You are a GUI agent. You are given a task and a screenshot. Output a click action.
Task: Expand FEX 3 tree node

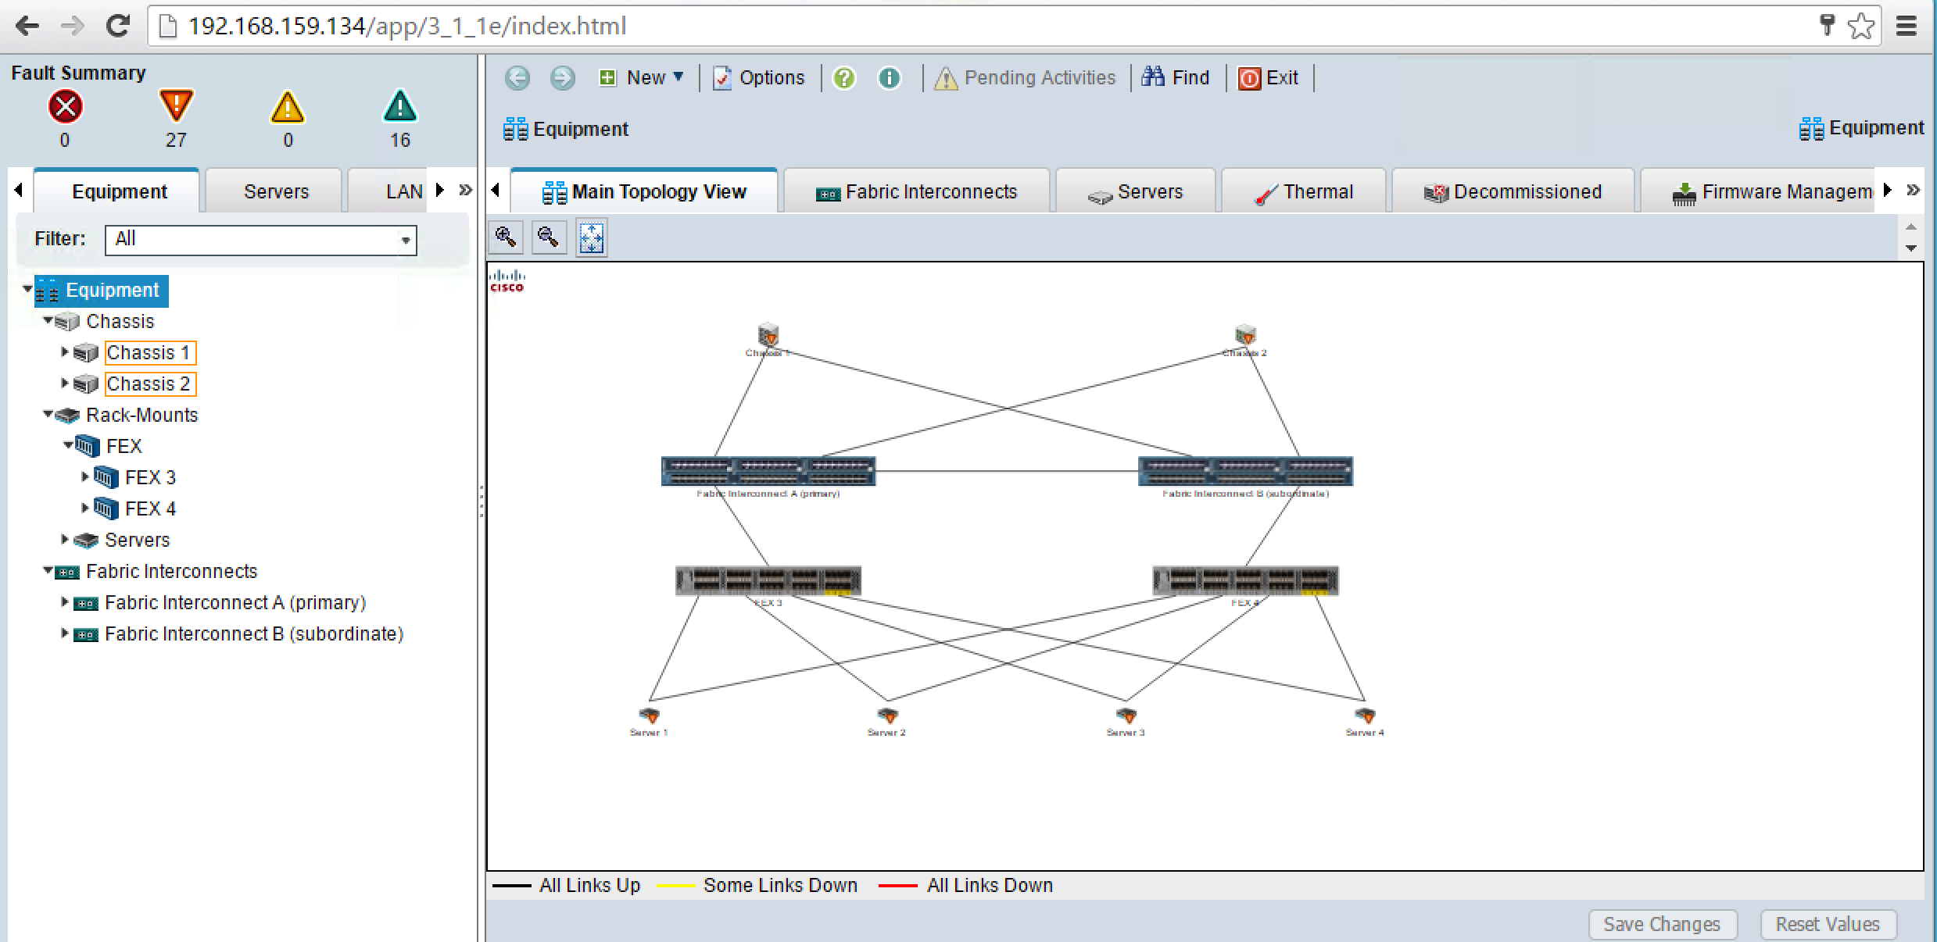(x=85, y=476)
